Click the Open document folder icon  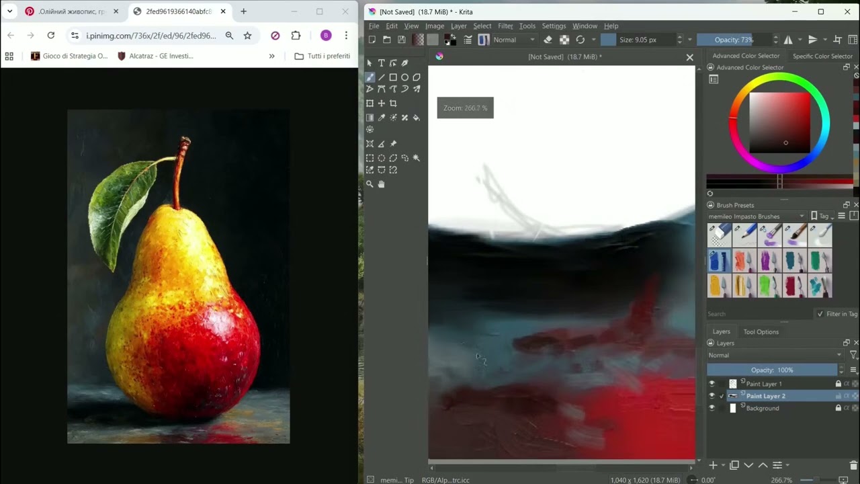pos(387,40)
